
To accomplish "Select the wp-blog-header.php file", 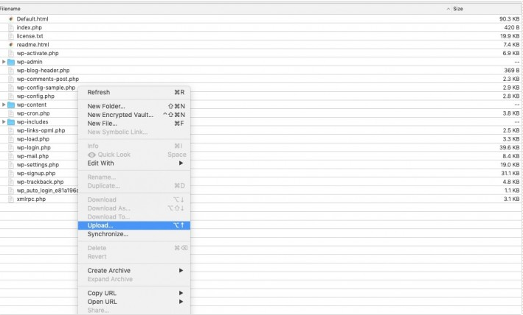I will coord(43,71).
